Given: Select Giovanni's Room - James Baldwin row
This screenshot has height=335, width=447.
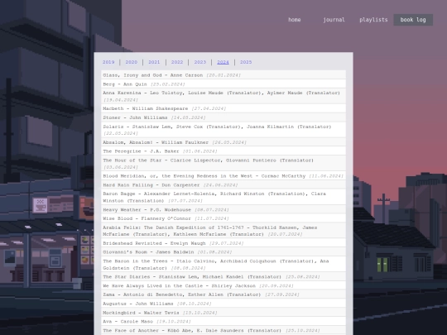Looking at the screenshot, I should (x=223, y=252).
